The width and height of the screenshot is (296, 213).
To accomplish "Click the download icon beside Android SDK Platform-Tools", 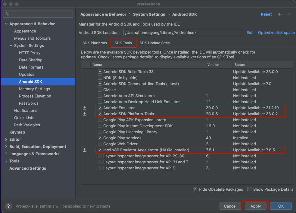I will (x=85, y=114).
